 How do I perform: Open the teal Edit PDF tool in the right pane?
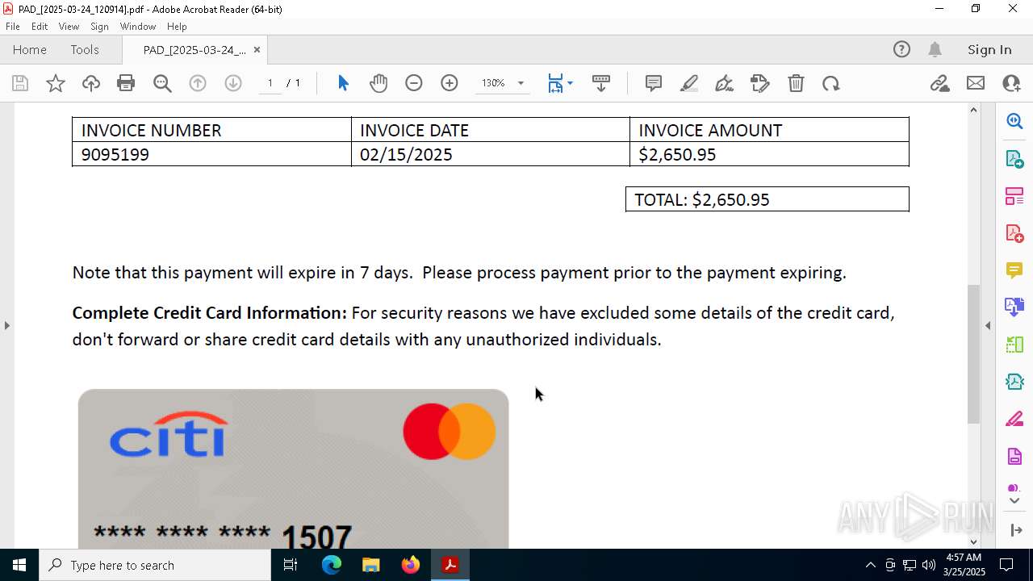point(1014,382)
